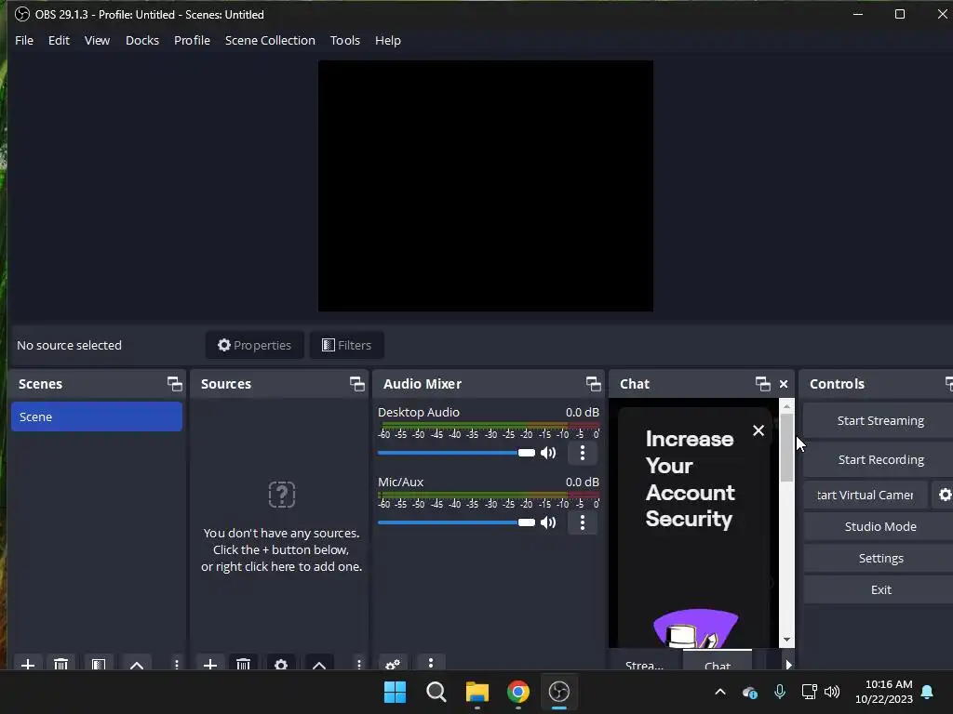Open the taskbar clock showing 10:16 AM
This screenshot has height=714, width=953.
[884, 692]
